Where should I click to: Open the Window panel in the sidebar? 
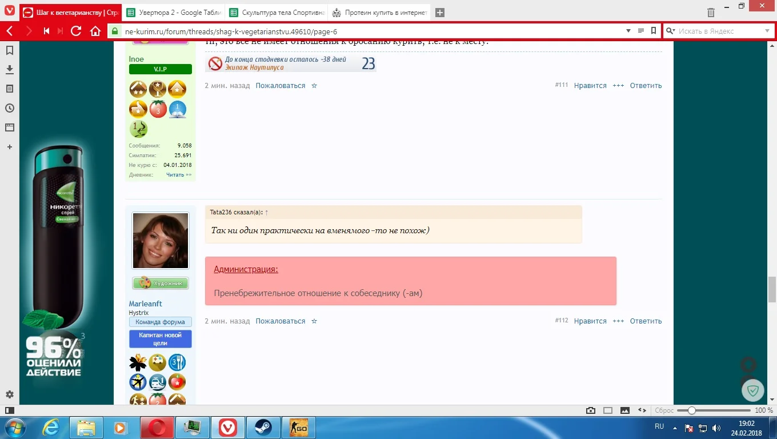9,127
